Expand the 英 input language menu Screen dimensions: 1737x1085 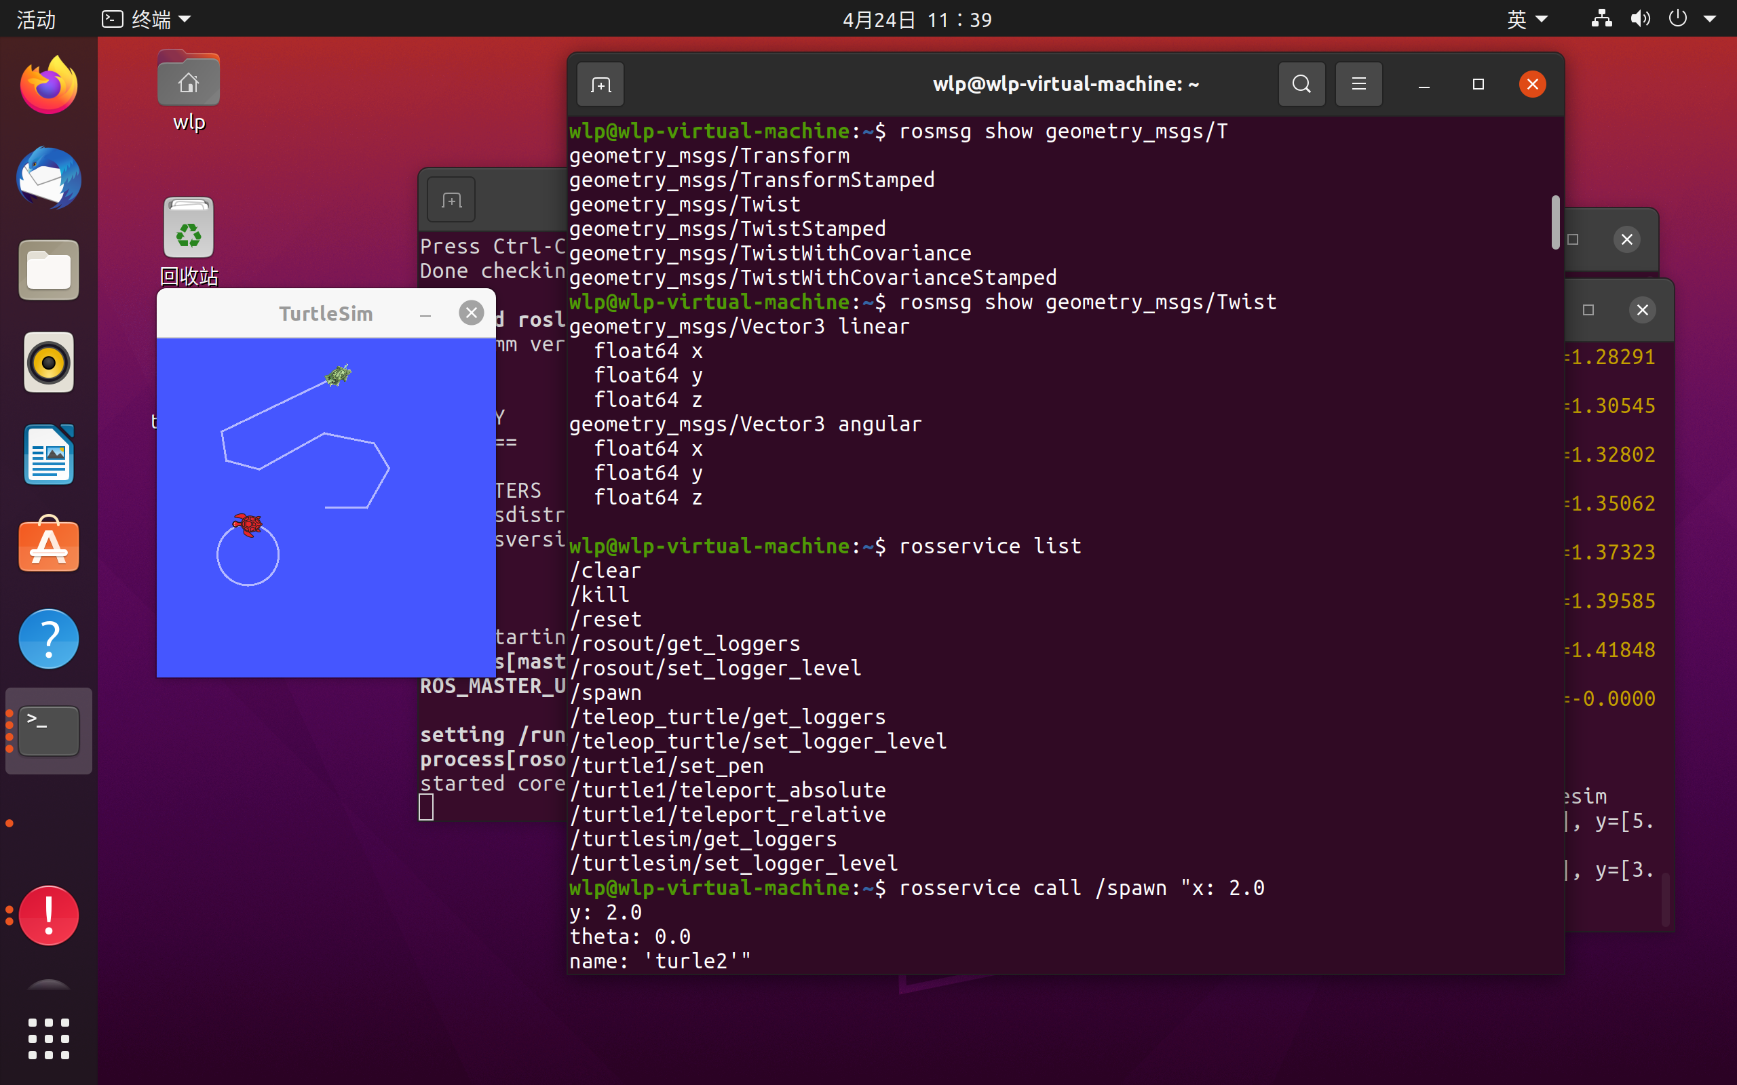point(1527,20)
